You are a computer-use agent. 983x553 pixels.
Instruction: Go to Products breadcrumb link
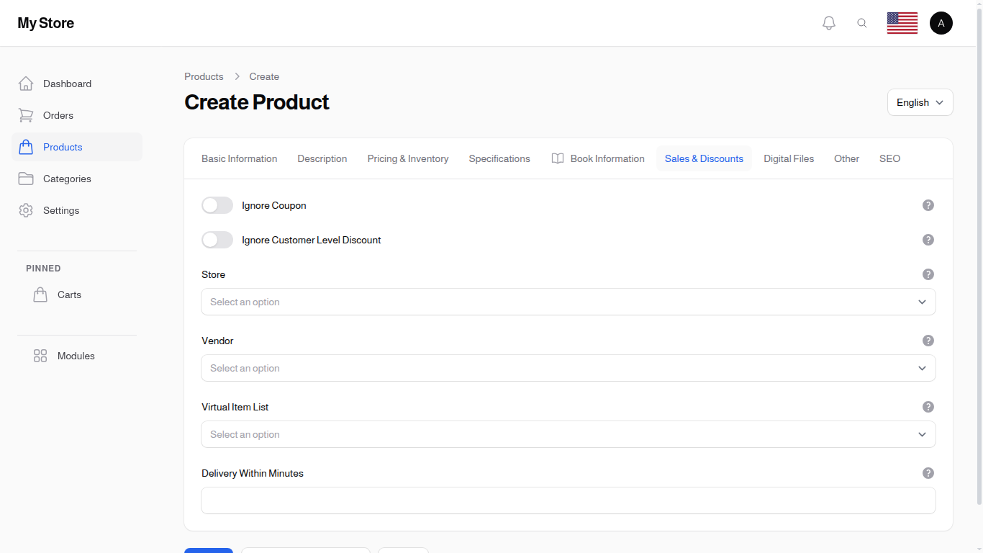[204, 76]
